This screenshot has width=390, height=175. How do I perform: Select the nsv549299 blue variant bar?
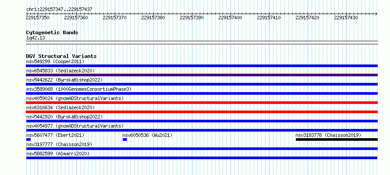(x=202, y=66)
